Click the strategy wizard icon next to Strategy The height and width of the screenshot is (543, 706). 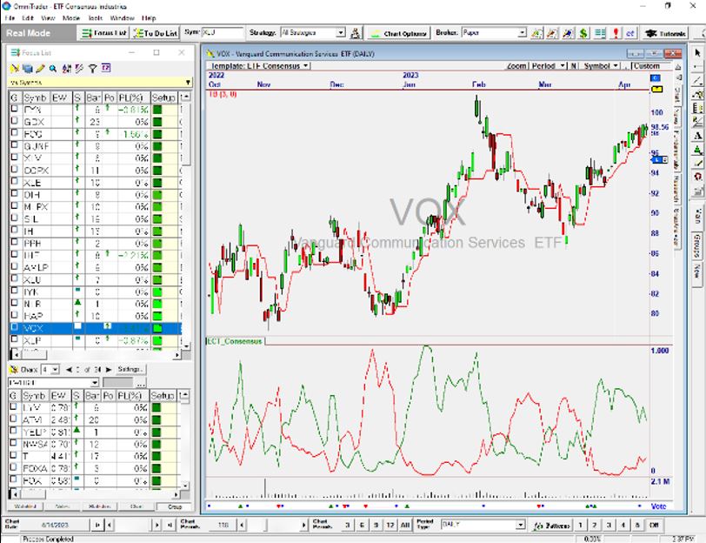(355, 33)
